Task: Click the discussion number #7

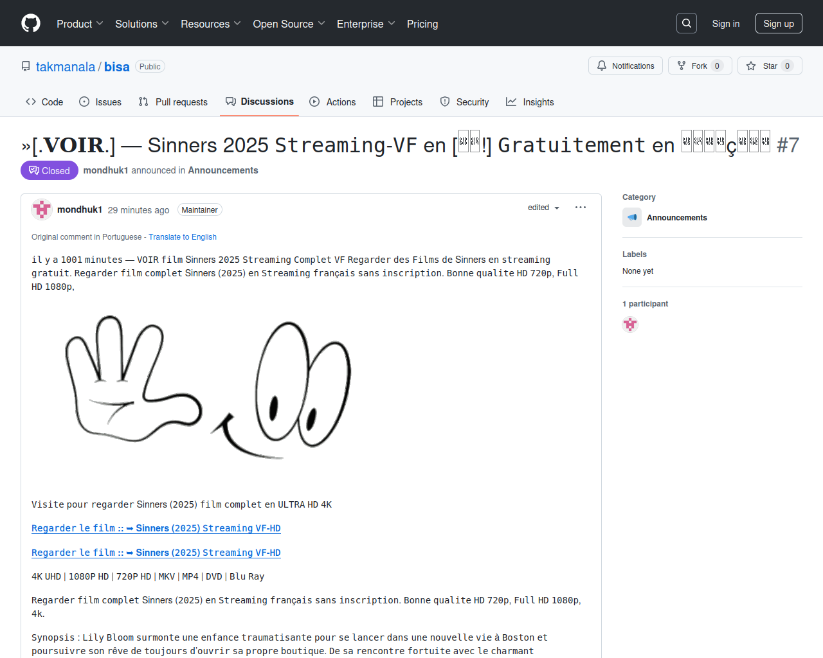Action: (x=788, y=145)
